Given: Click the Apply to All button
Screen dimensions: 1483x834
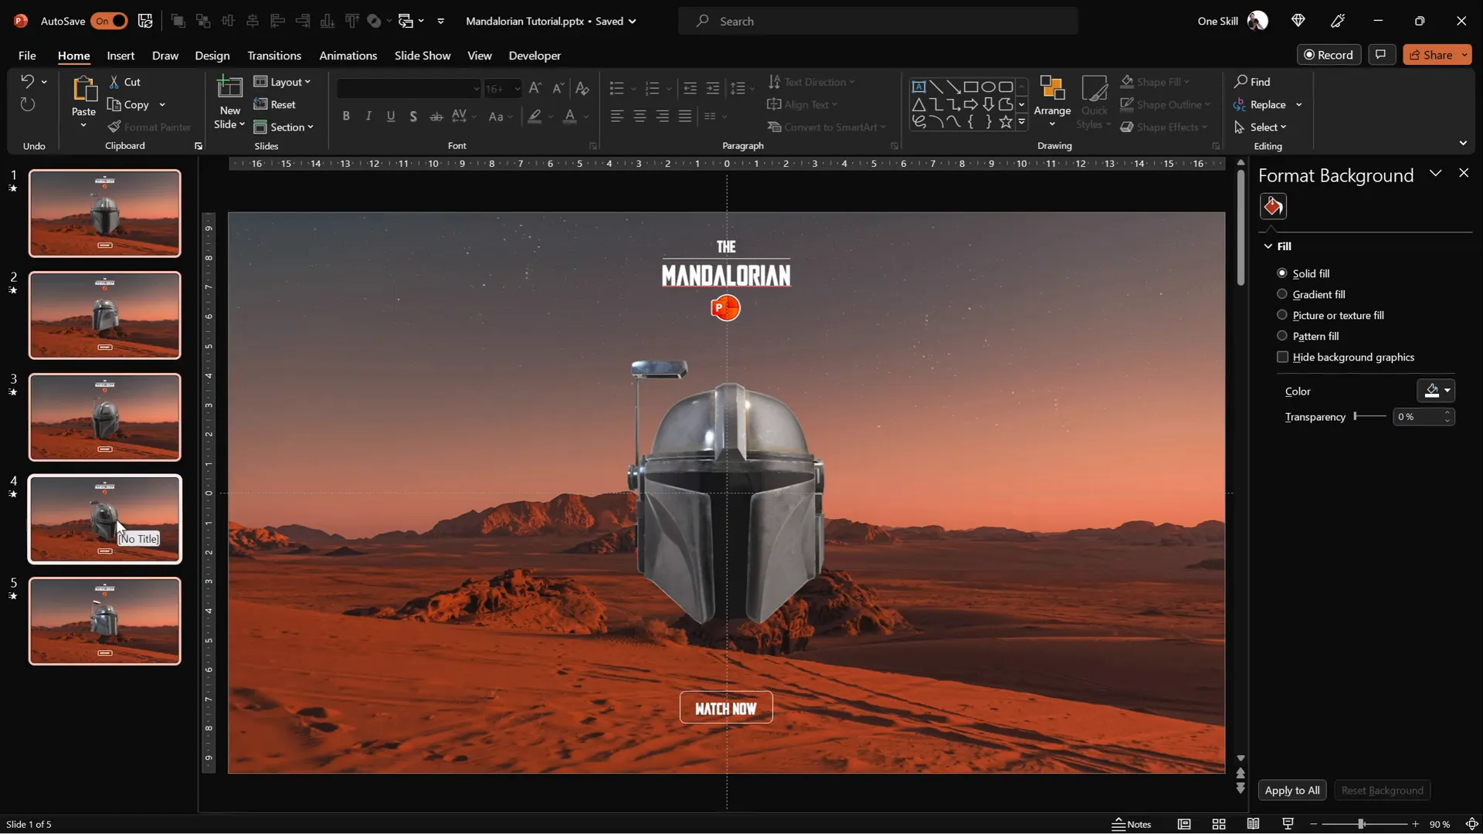Looking at the screenshot, I should pos(1292,790).
